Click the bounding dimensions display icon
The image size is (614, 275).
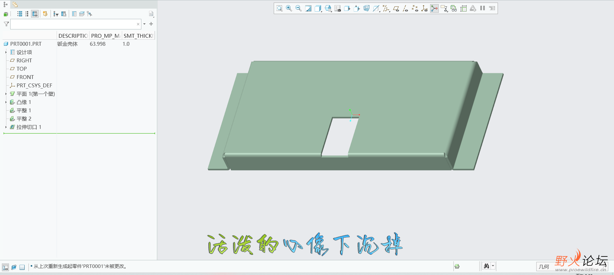click(463, 9)
